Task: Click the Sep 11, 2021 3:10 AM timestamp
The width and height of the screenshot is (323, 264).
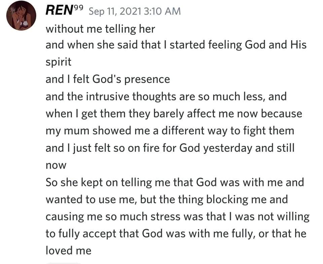Action: (134, 11)
